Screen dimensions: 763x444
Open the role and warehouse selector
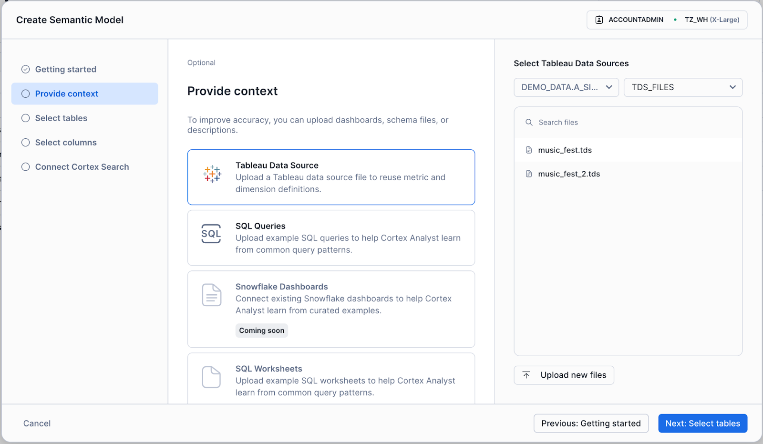[x=667, y=20]
